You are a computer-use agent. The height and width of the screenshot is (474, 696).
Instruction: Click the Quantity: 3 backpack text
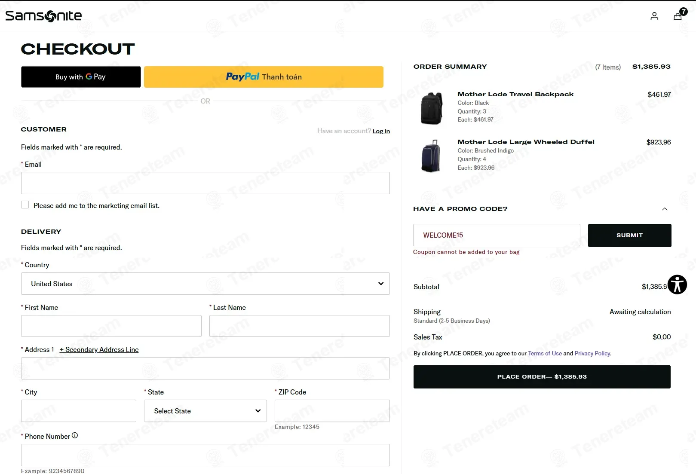[472, 111]
